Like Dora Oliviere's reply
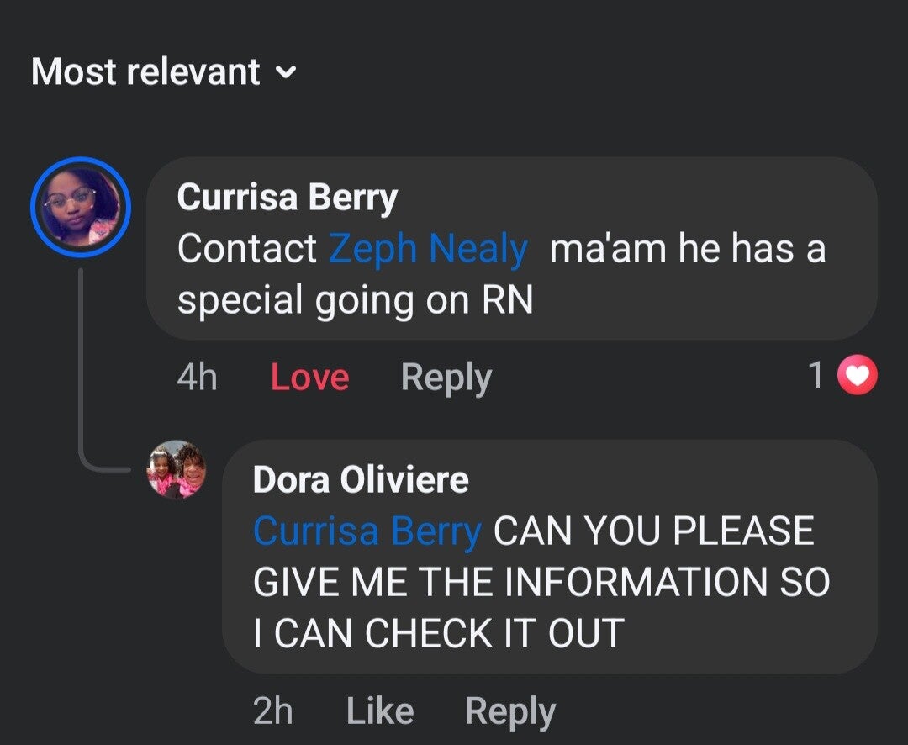Screen dimensions: 908x745 (379, 712)
